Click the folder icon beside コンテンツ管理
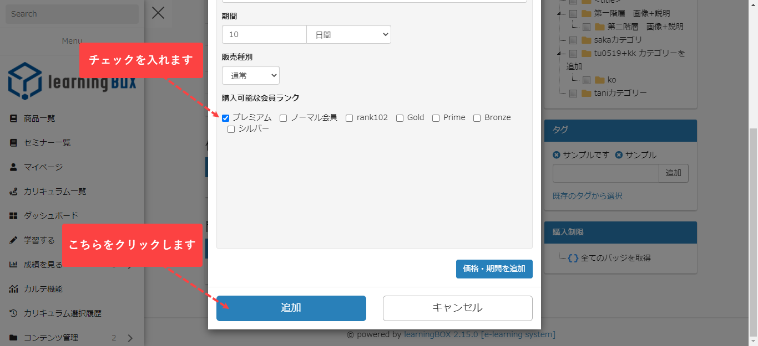758x346 pixels. [13, 338]
